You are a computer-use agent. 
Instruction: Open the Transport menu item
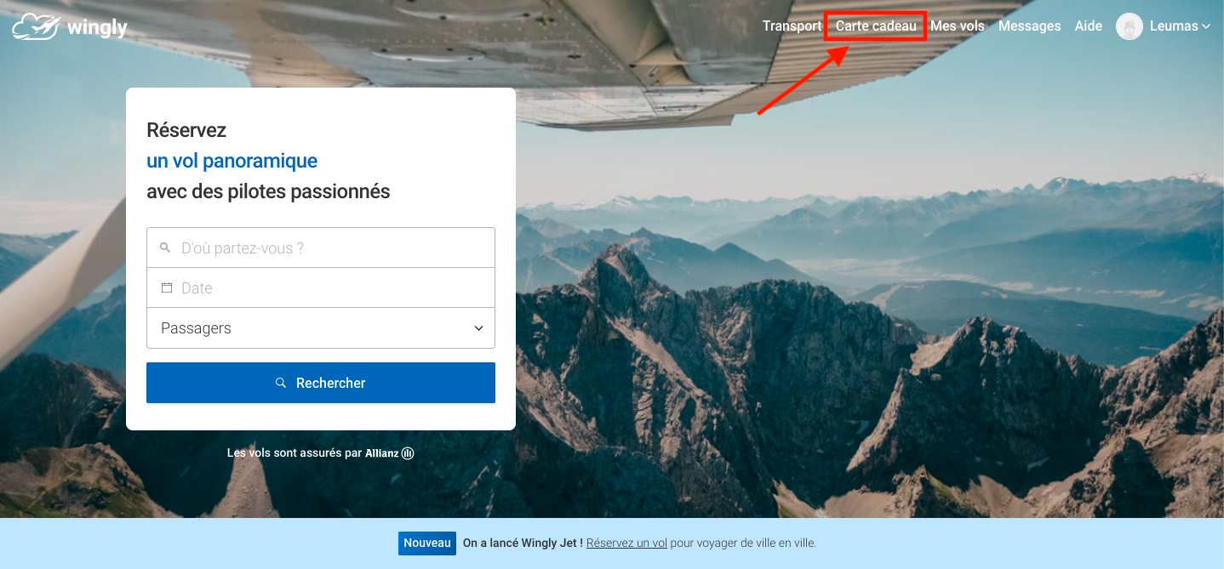point(792,26)
